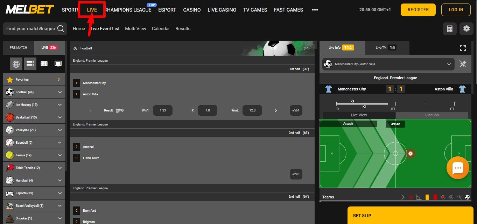This screenshot has width=477, height=224.
Task: Open the Results link
Action: coord(183,29)
